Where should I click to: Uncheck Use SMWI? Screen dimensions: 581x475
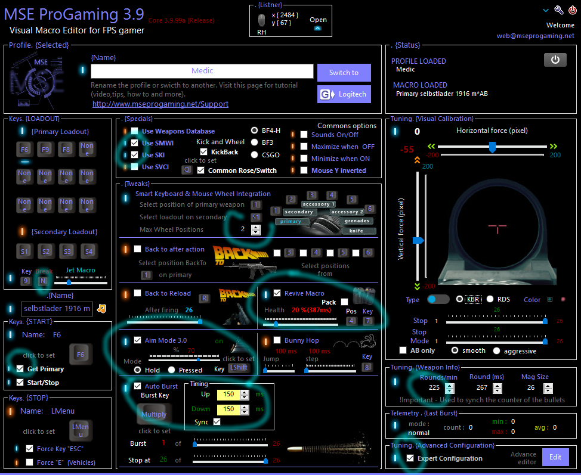[x=134, y=142]
